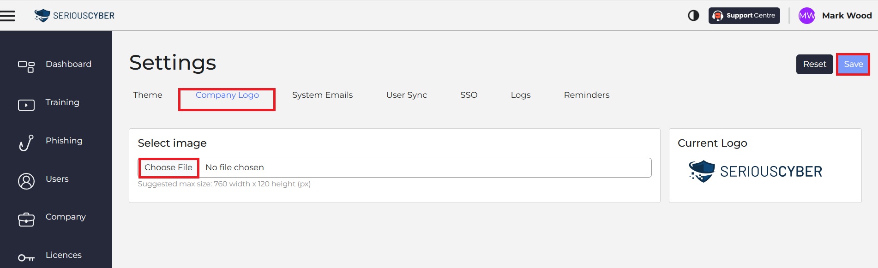Screen dimensions: 878x268
Task: Go to the User Sync tab
Action: [406, 95]
